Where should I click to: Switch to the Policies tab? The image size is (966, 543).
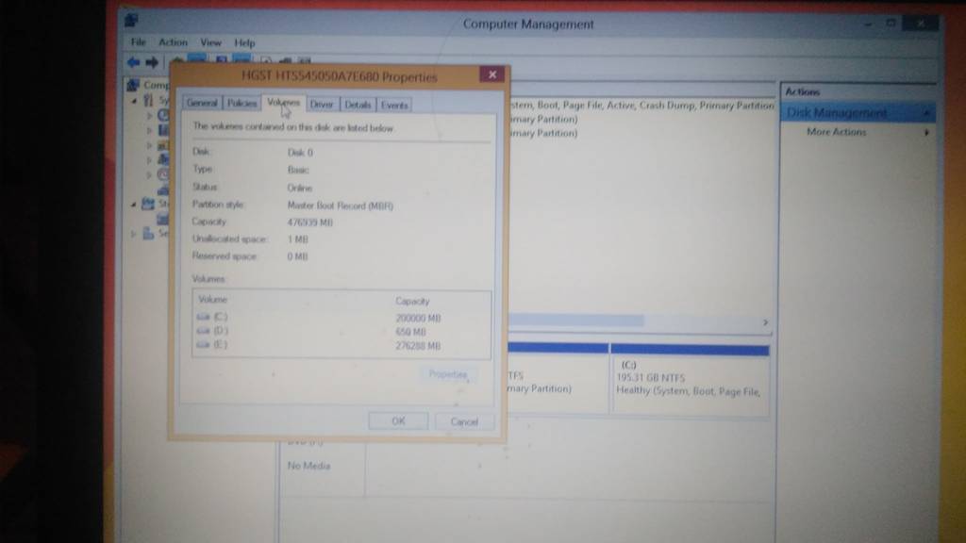tap(242, 104)
